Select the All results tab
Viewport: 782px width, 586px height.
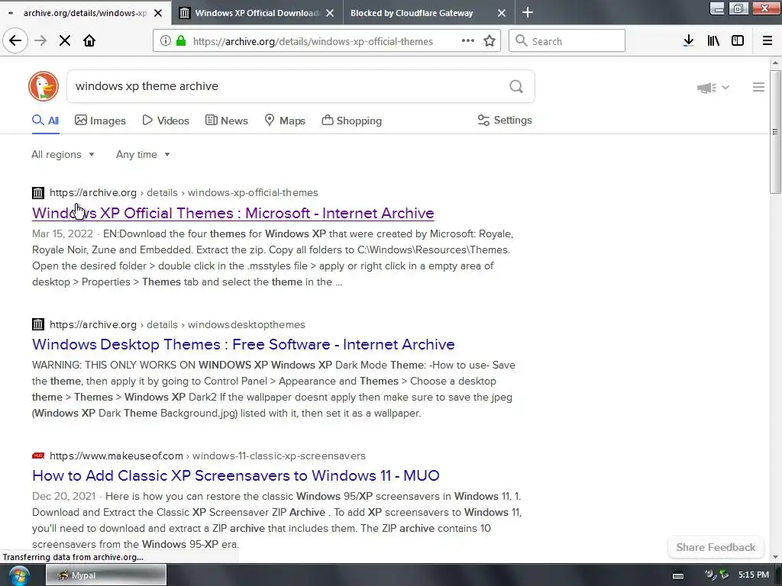45,121
